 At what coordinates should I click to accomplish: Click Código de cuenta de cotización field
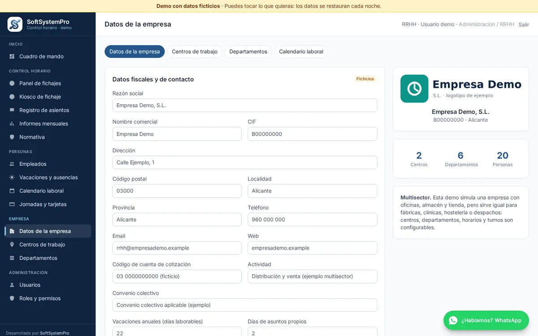coord(177,276)
